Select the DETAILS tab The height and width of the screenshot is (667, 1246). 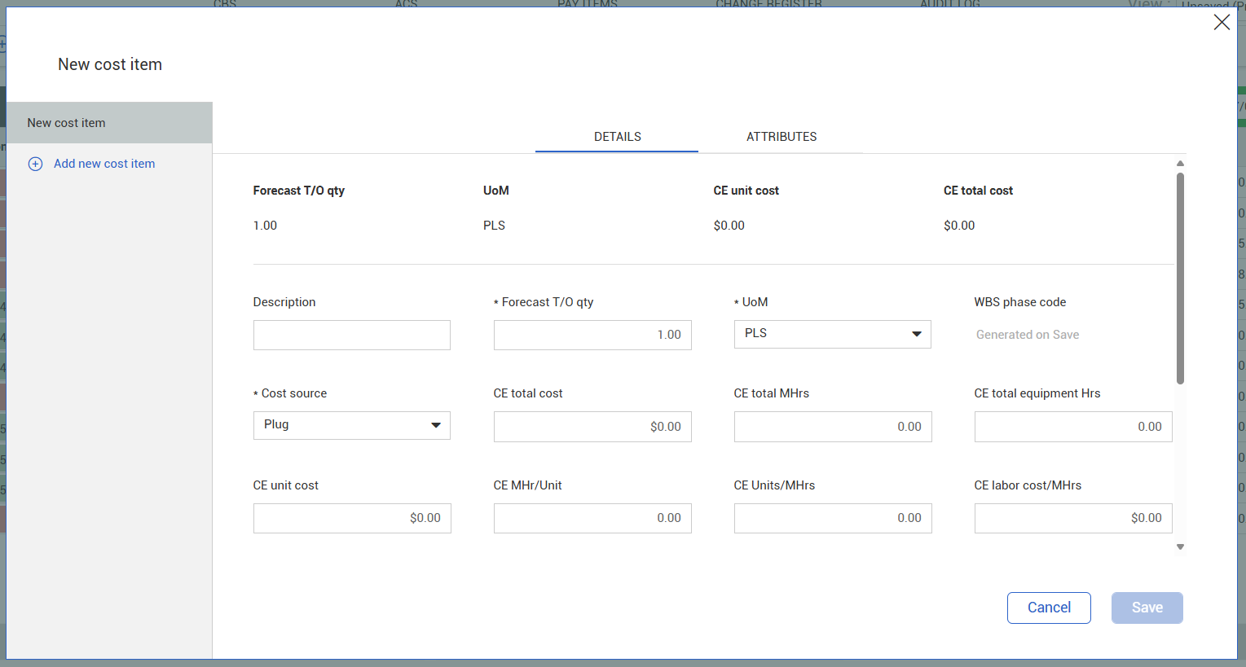617,137
